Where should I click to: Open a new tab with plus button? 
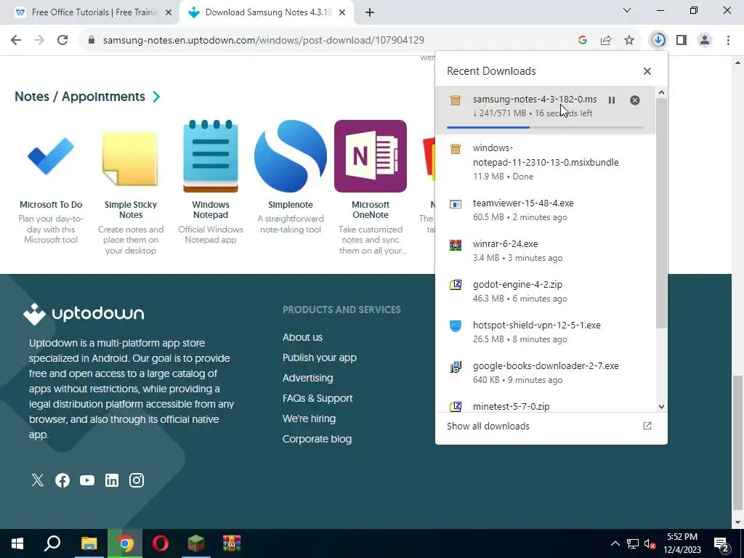pos(370,13)
